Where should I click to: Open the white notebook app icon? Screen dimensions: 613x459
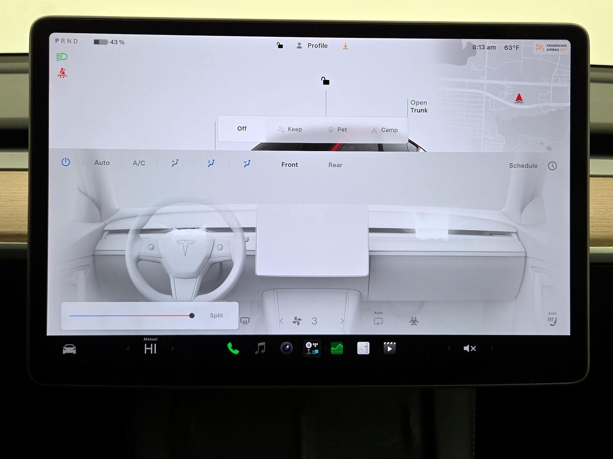363,348
